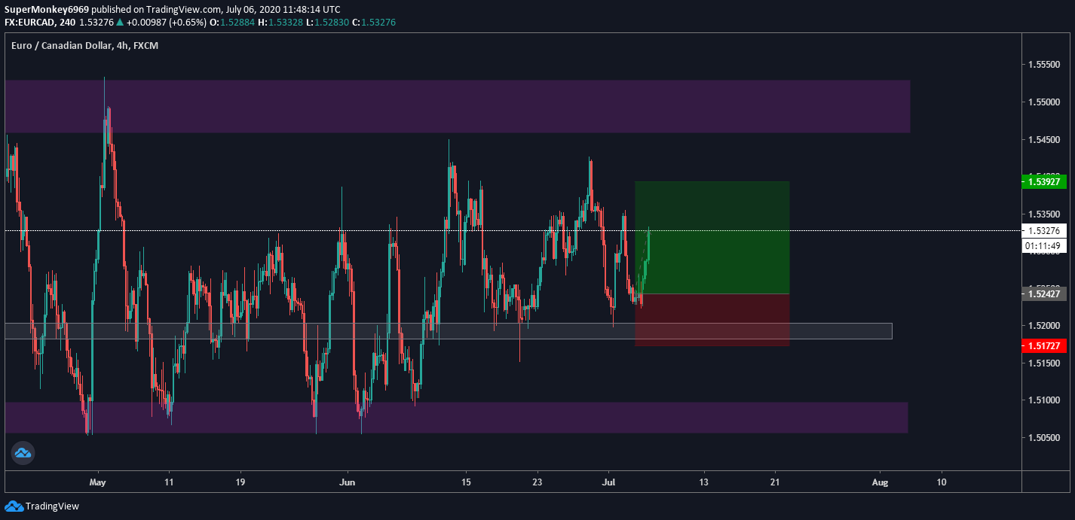The image size is (1075, 520).
Task: Click the Jun date label on time axis
Action: [347, 482]
